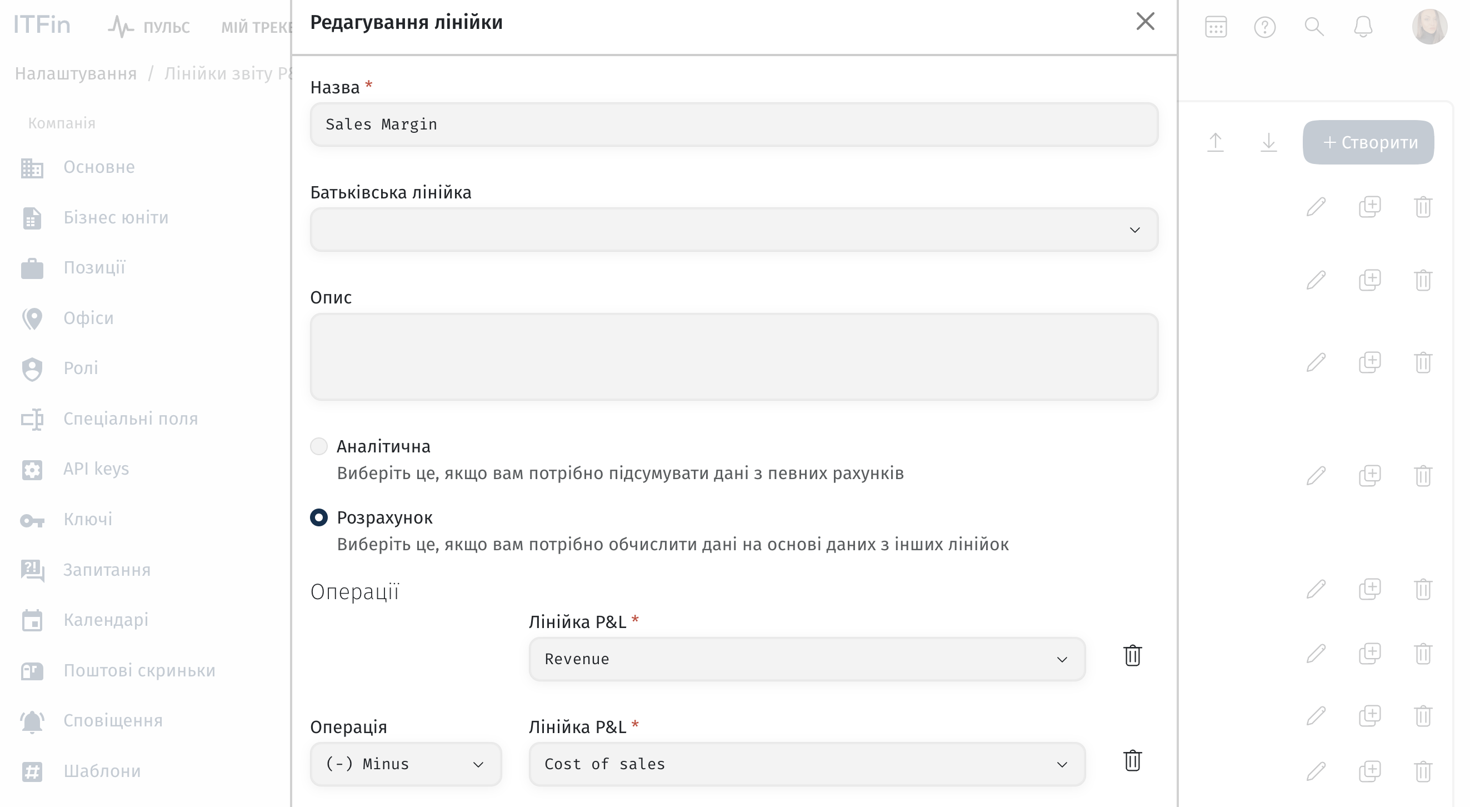Click the third row's duplicate icon
Viewport: 1470px width, 807px height.
click(1369, 362)
